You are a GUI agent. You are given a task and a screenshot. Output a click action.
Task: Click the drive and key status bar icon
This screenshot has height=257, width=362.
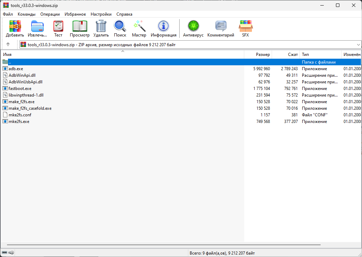8,252
